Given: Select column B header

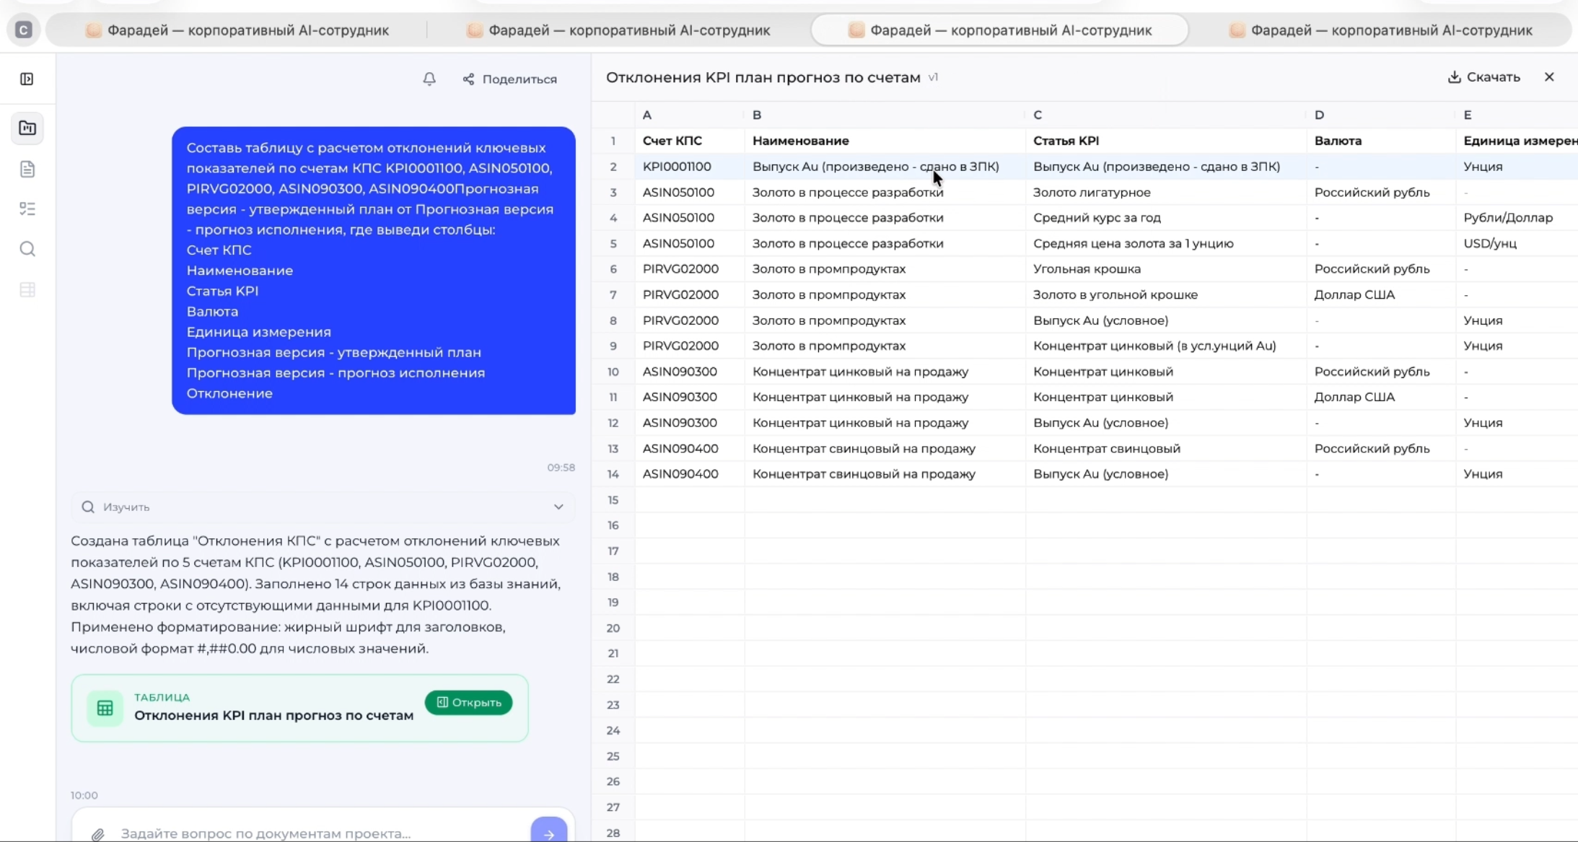Looking at the screenshot, I should tap(885, 115).
